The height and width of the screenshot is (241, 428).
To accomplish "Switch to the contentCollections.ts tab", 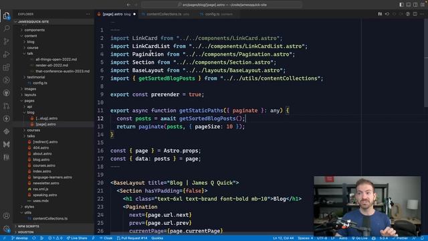I will [167, 14].
